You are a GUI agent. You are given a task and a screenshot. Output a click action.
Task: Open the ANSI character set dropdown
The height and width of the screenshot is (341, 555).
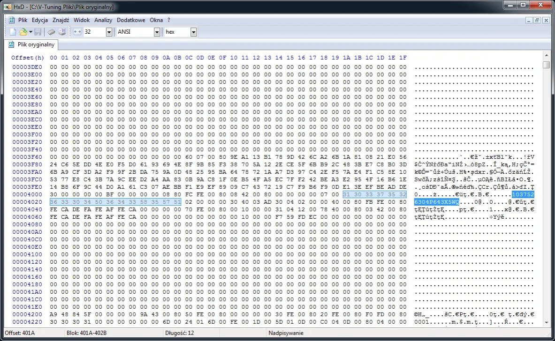coord(157,32)
